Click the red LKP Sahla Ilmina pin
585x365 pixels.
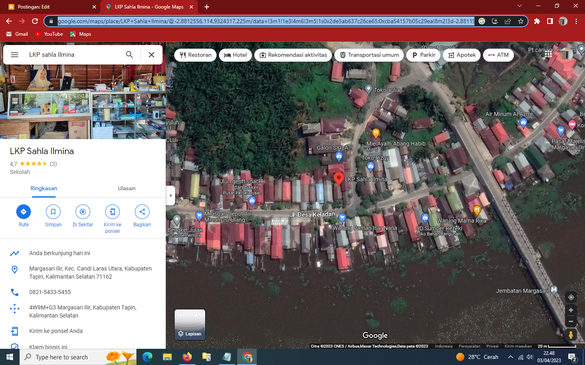338,179
